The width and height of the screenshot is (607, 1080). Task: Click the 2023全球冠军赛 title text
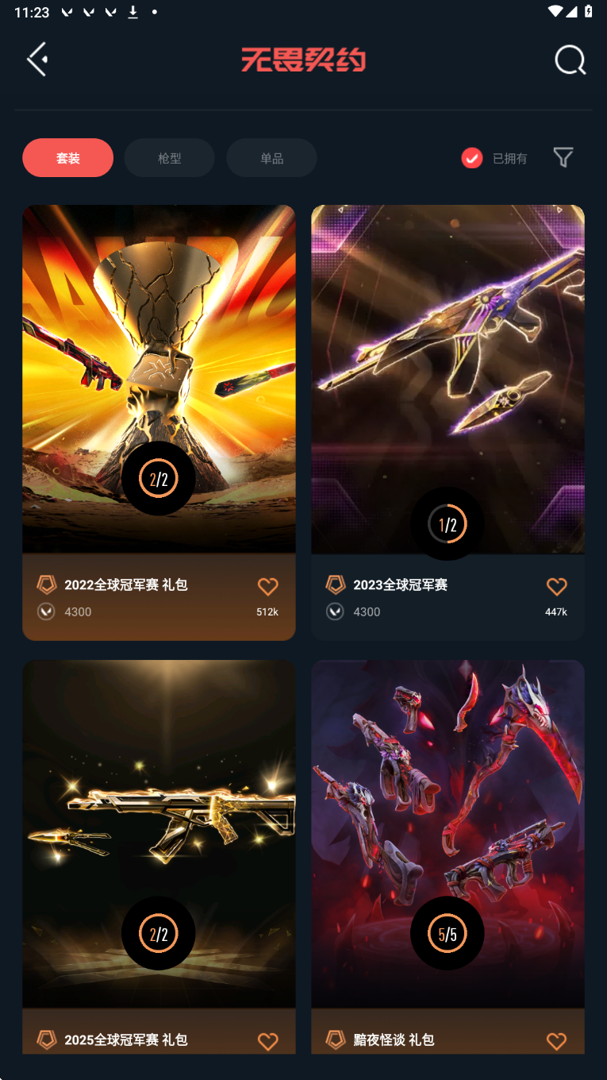pos(401,584)
